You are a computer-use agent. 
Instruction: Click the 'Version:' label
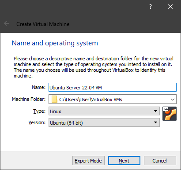point(37,122)
